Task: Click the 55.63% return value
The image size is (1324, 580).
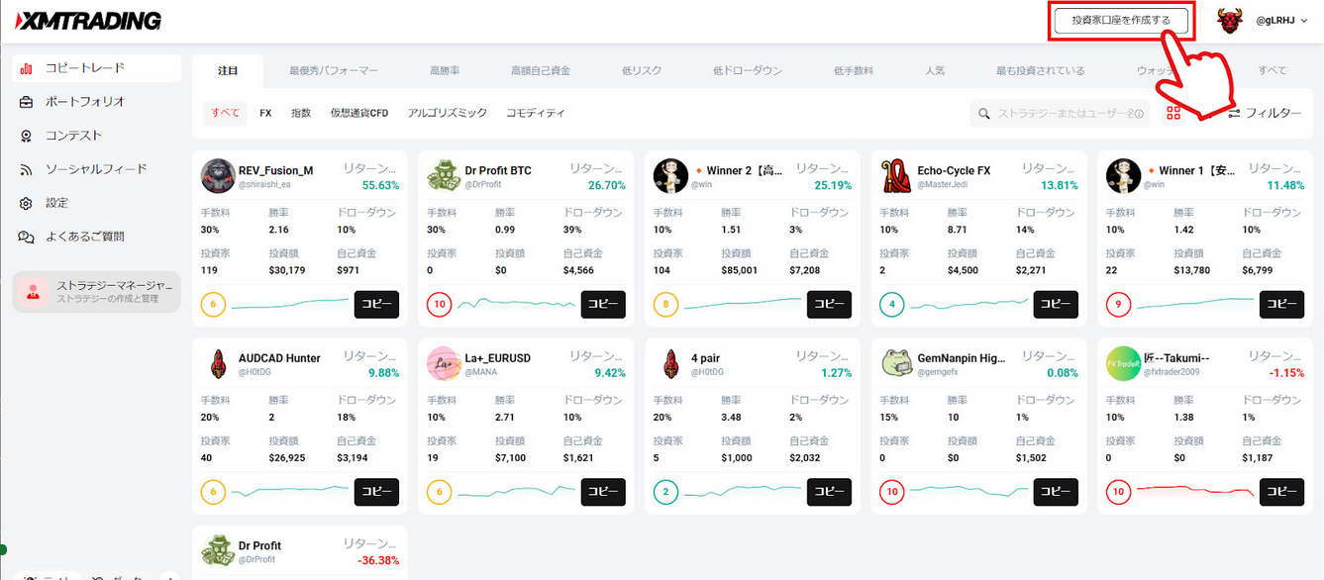Action: pyautogui.click(x=380, y=185)
